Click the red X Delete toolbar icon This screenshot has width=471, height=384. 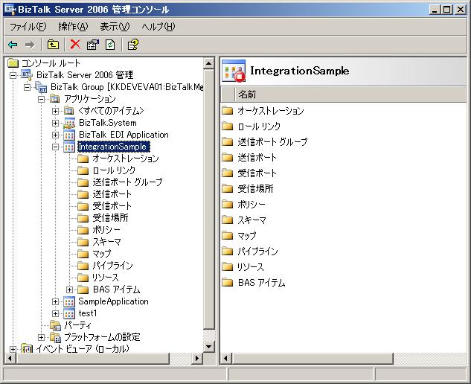(x=75, y=45)
